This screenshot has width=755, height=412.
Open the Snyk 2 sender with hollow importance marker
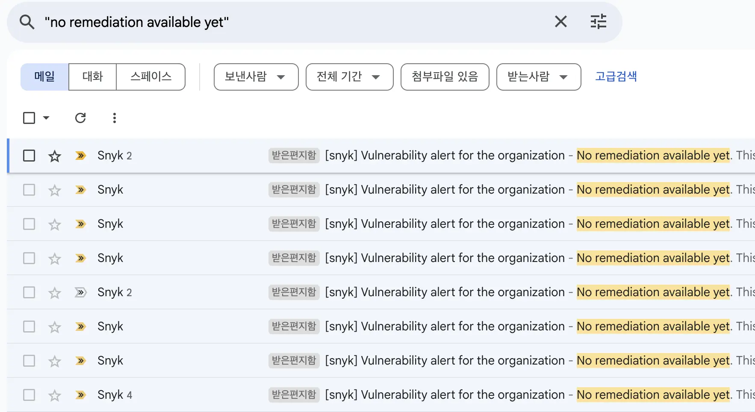(x=115, y=292)
